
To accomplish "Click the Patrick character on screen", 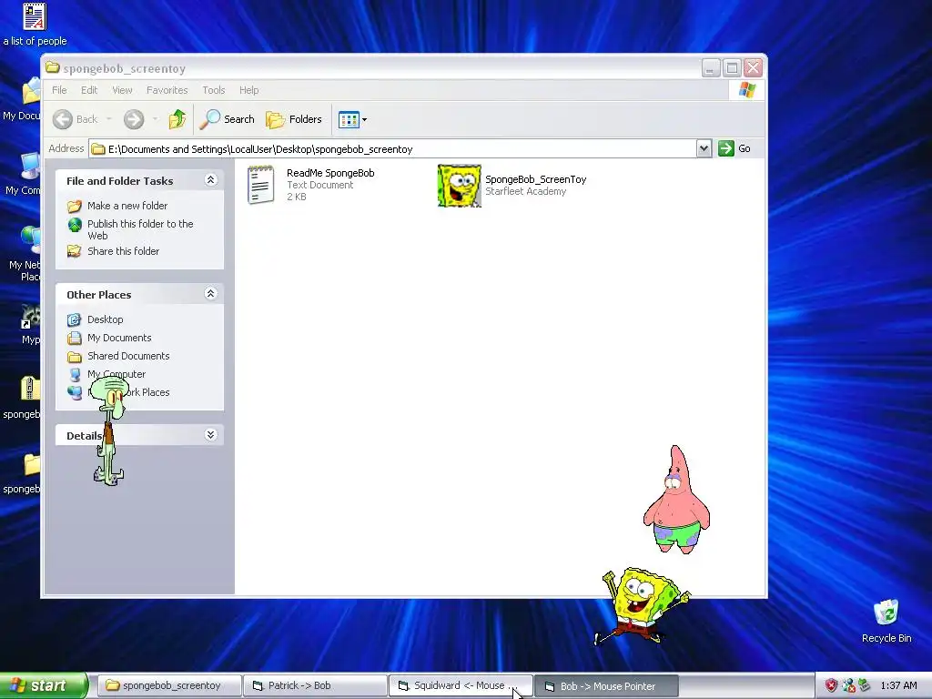I will 676,500.
